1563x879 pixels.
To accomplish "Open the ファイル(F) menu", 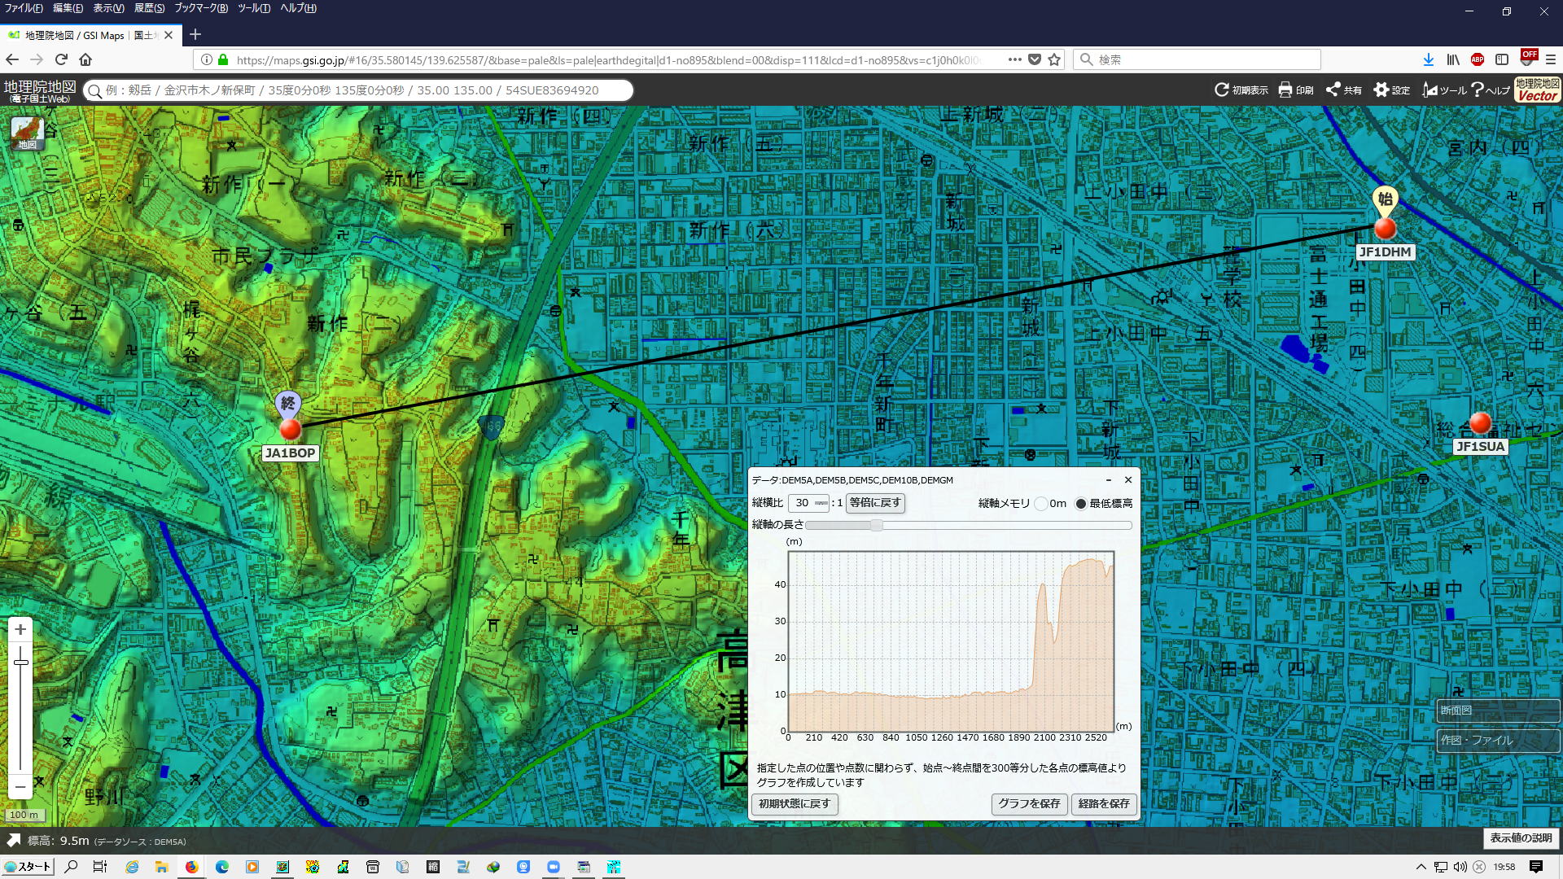I will [x=24, y=8].
